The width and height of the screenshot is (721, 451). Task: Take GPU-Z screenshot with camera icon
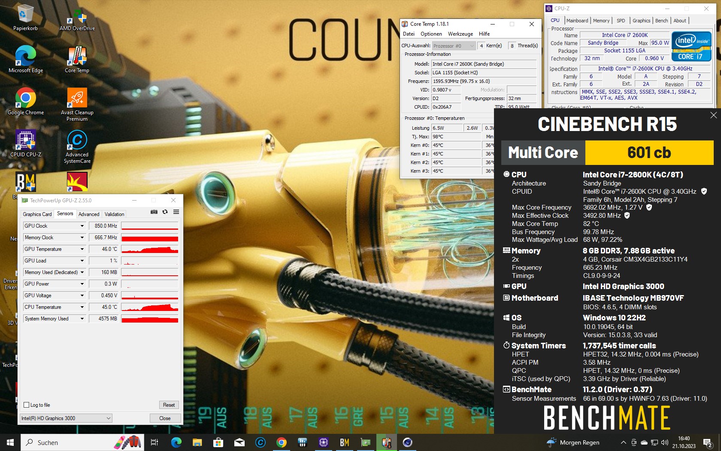point(154,212)
